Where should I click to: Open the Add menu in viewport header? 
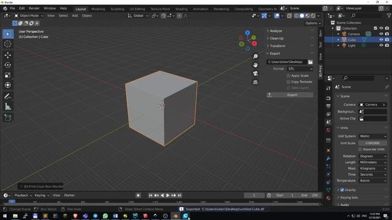tap(75, 16)
